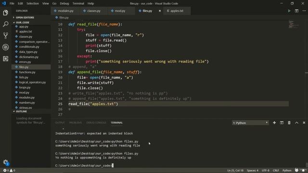Switch to the apples.txt tab
Viewport: 308px width, 173px height.
click(177, 11)
